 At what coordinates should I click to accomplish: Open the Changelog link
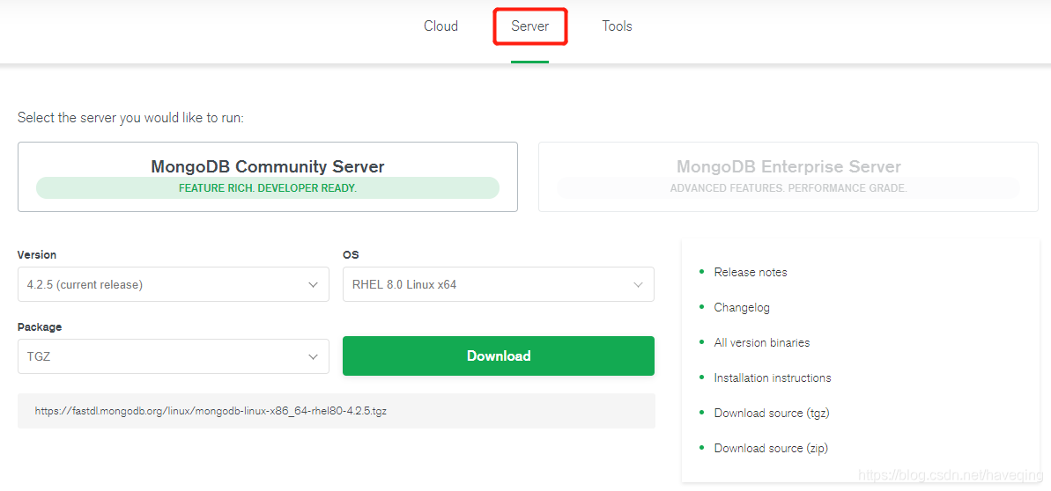(x=741, y=307)
